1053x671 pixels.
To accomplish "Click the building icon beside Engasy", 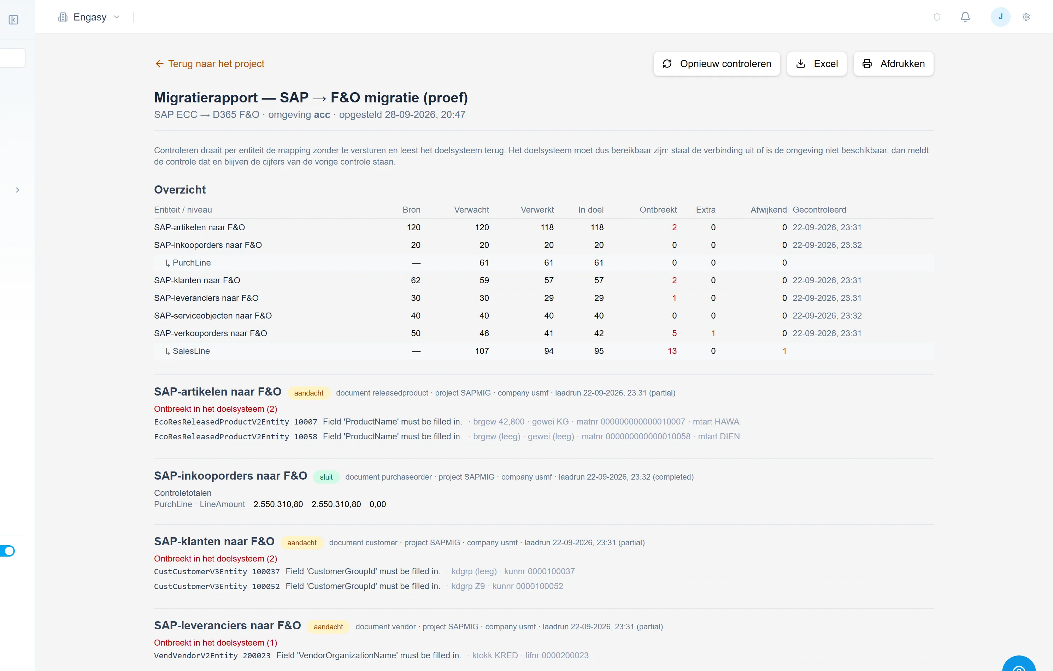I will point(63,17).
